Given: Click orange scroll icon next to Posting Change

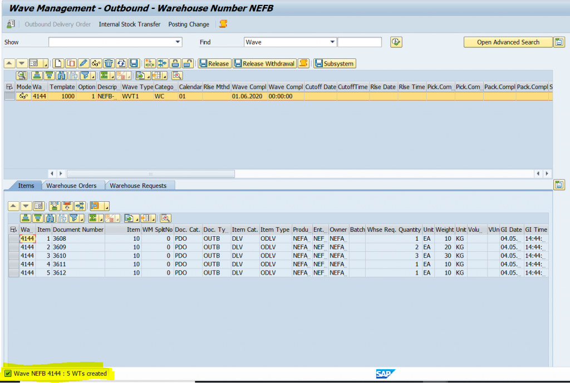Looking at the screenshot, I should pos(223,24).
